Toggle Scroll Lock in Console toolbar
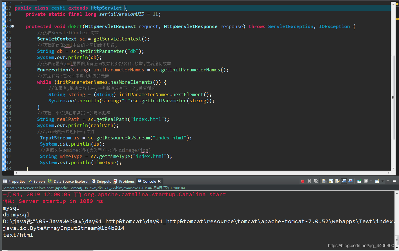 point(331,181)
